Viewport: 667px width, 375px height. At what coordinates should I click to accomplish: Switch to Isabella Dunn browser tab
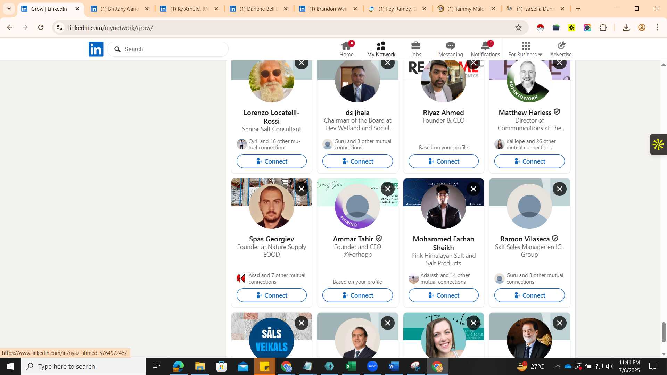535,9
